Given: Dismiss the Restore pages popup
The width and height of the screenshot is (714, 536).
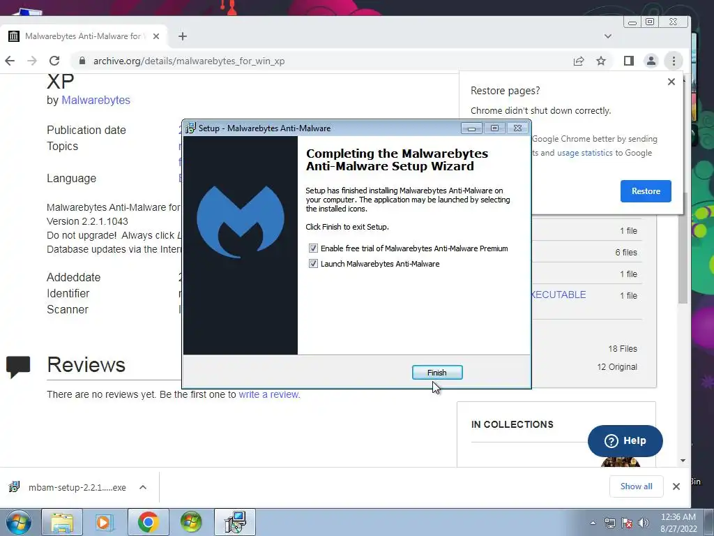Looking at the screenshot, I should click(671, 82).
